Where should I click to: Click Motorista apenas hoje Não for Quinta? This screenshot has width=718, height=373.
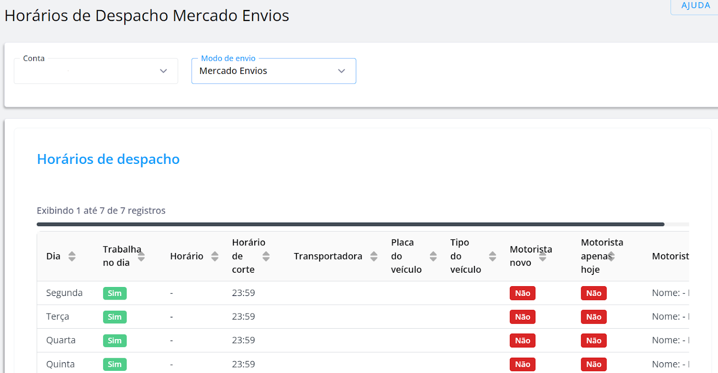coord(594,364)
